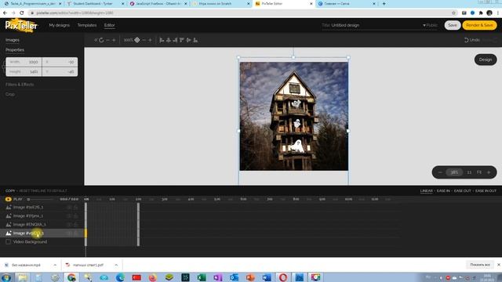The height and width of the screenshot is (282, 502).
Task: Click align horizontal center icon
Action: [x=169, y=40]
